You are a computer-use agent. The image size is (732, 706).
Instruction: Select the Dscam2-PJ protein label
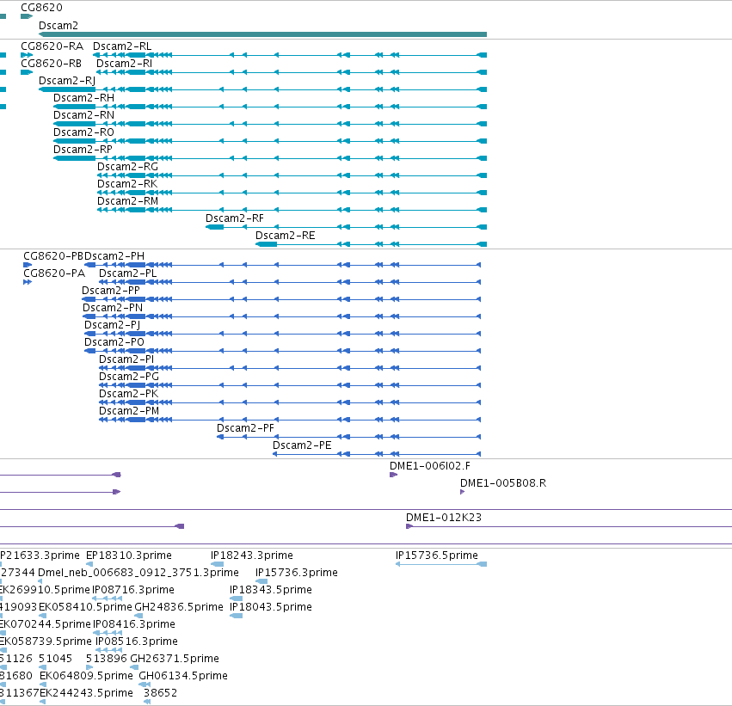(112, 325)
